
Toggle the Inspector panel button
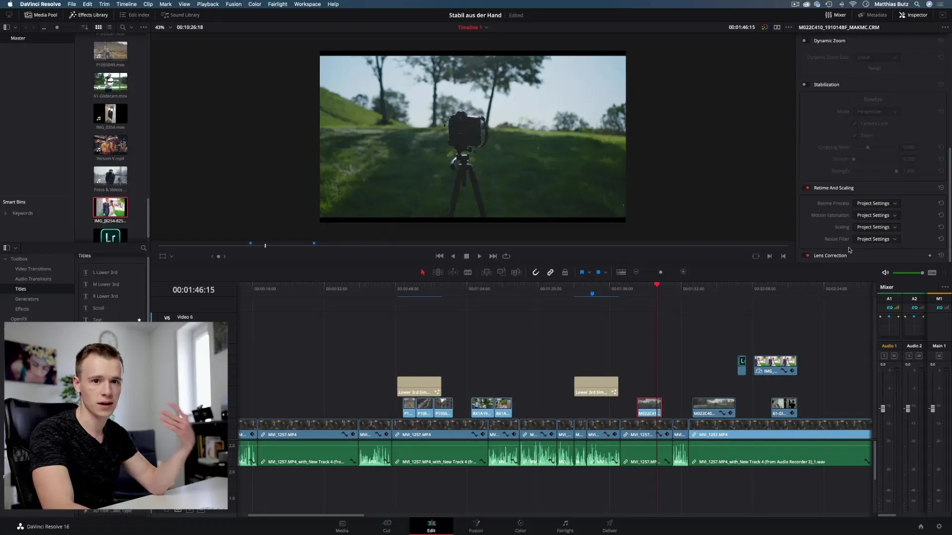[x=913, y=15]
